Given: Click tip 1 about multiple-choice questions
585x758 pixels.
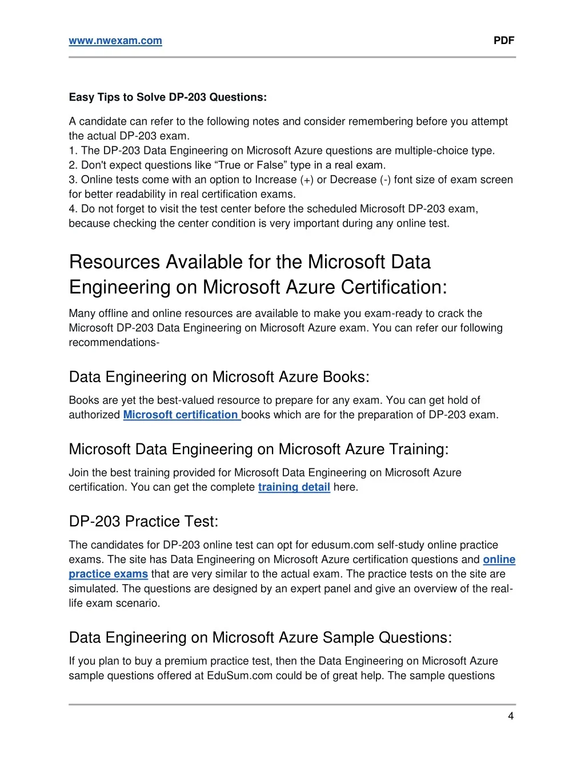Looking at the screenshot, I should (x=282, y=150).
